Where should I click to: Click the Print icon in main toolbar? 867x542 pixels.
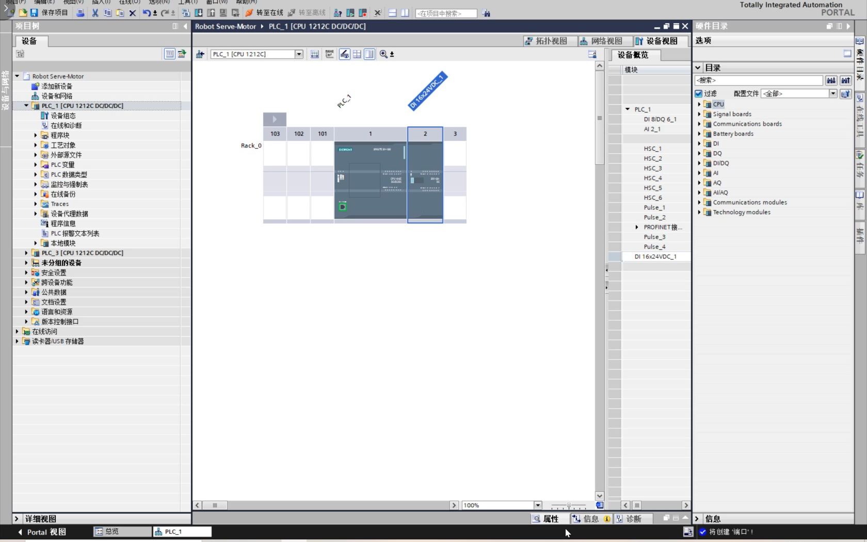tap(81, 13)
